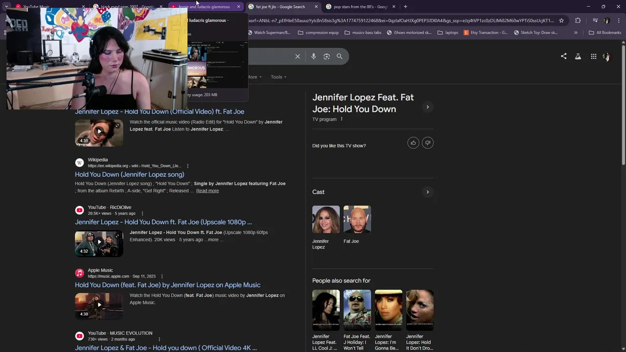
Task: Open Search Labs flask icon
Action: tap(578, 56)
